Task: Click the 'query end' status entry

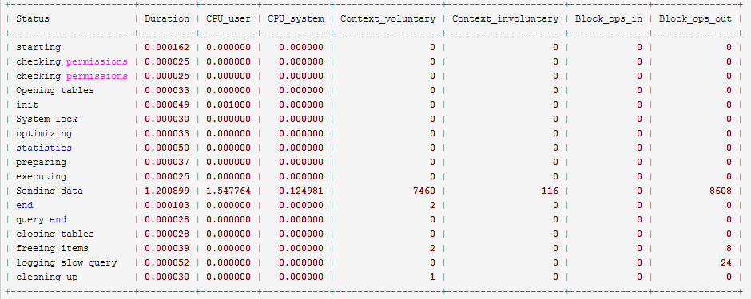Action: pyautogui.click(x=42, y=219)
